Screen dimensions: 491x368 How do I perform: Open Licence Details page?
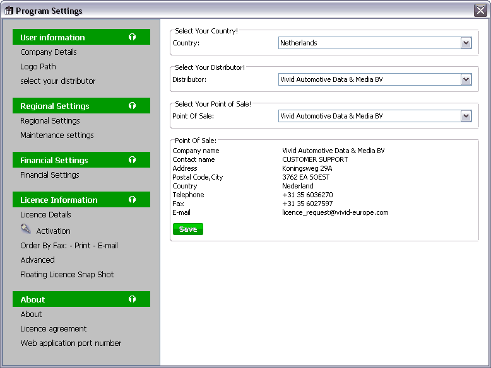pyautogui.click(x=45, y=214)
